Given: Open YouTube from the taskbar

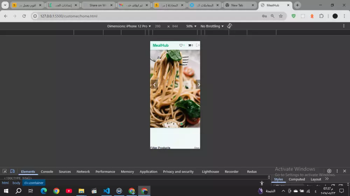Looking at the screenshot, I should 69,191.
